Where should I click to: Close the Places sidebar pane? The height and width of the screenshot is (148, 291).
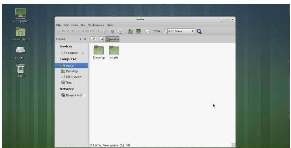click(x=85, y=39)
